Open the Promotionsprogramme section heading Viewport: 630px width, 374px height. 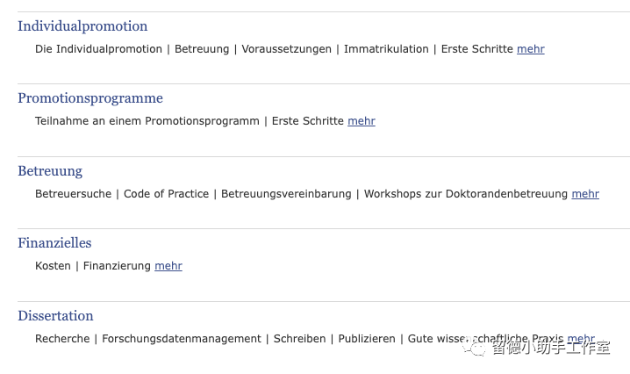click(90, 98)
